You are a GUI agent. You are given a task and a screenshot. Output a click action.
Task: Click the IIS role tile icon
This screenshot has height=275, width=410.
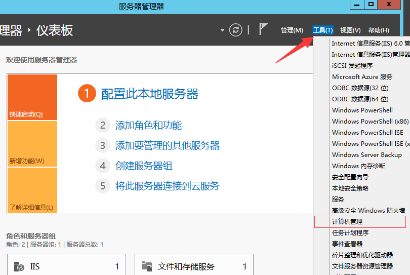point(19,266)
